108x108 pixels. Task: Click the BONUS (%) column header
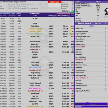pos(51,16)
